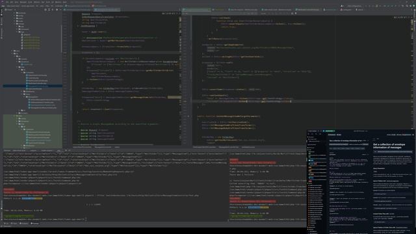Open the Edit menu
The height and width of the screenshot is (234, 416).
pyautogui.click(x=12, y=2)
